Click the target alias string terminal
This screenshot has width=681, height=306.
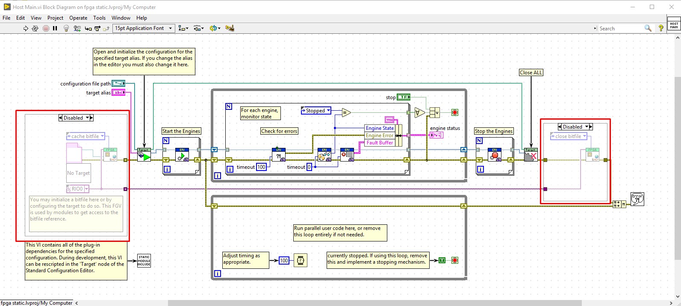[118, 92]
